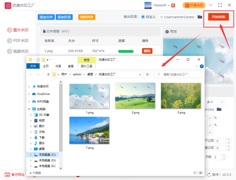
Task: Expand the 此电脑 tree node
Action: point(29,109)
